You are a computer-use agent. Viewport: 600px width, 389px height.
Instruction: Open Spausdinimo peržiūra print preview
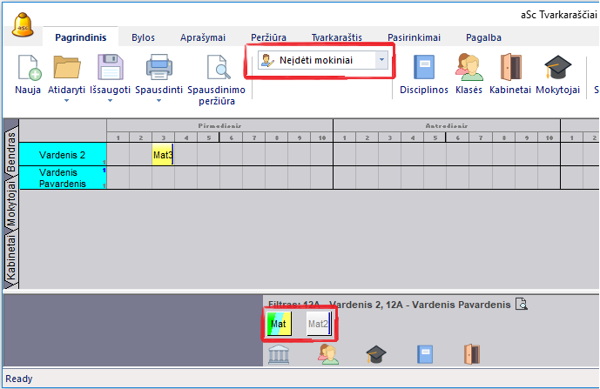coord(214,70)
